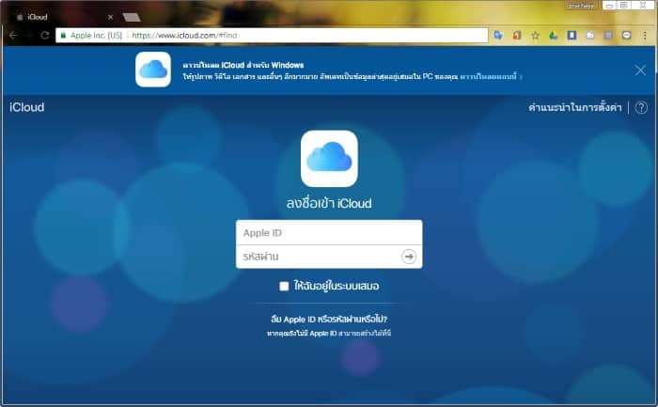Open the forgot Apple ID or password link

tap(329, 319)
